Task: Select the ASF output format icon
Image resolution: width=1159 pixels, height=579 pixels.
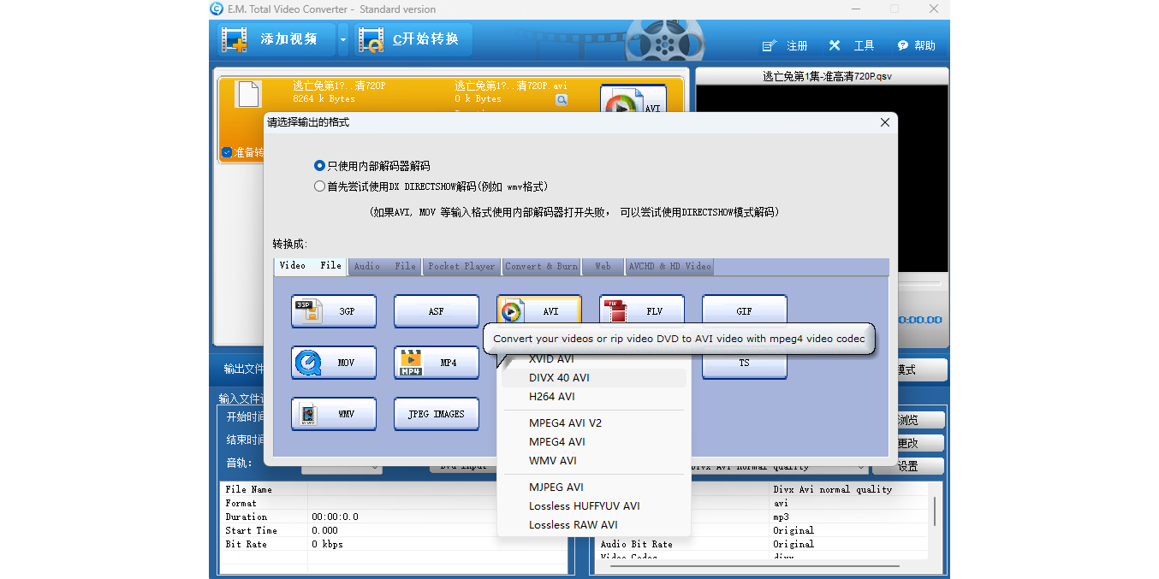Action: click(436, 311)
